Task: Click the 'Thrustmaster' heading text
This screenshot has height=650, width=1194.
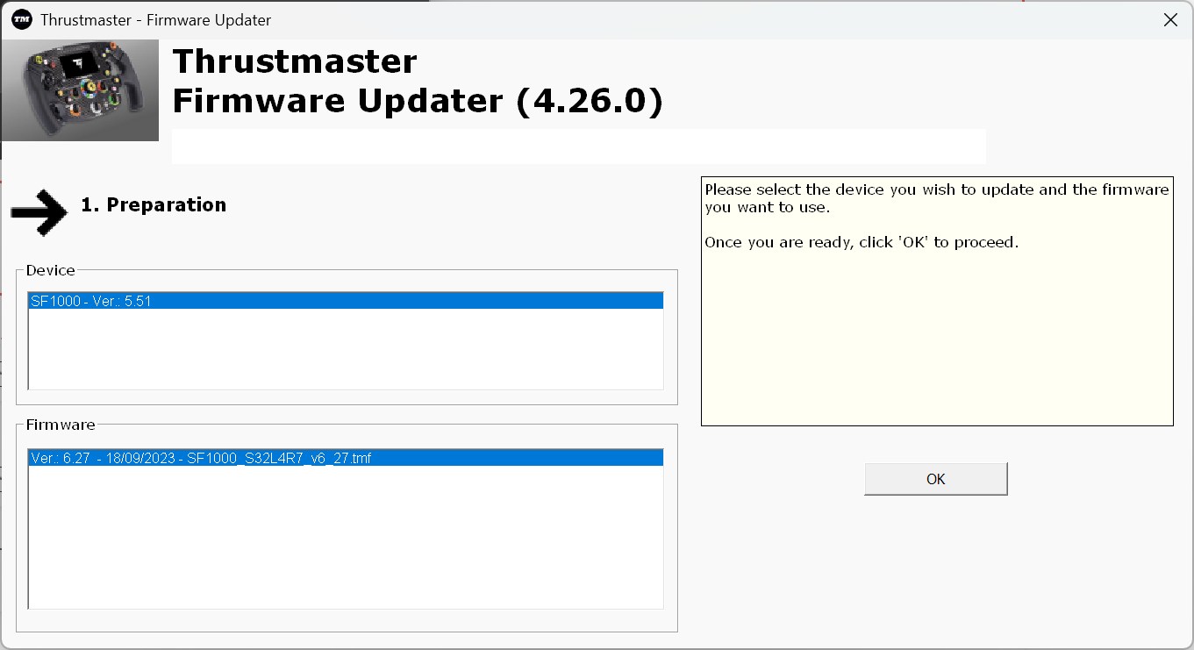Action: 295,61
